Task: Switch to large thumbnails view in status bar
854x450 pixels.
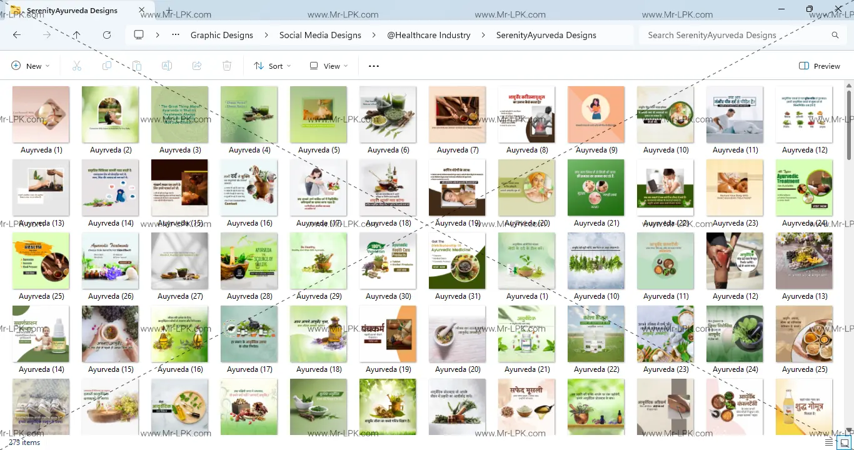Action: coord(844,442)
